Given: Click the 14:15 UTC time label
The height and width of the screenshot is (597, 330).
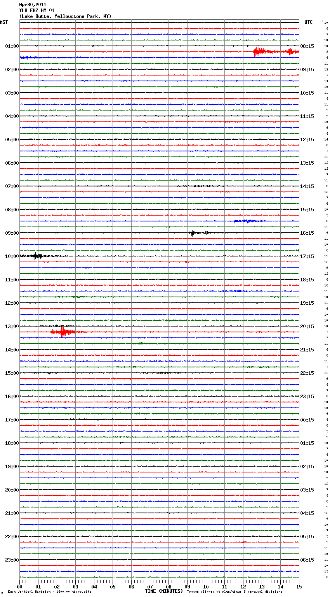Looking at the screenshot, I should pos(307,186).
